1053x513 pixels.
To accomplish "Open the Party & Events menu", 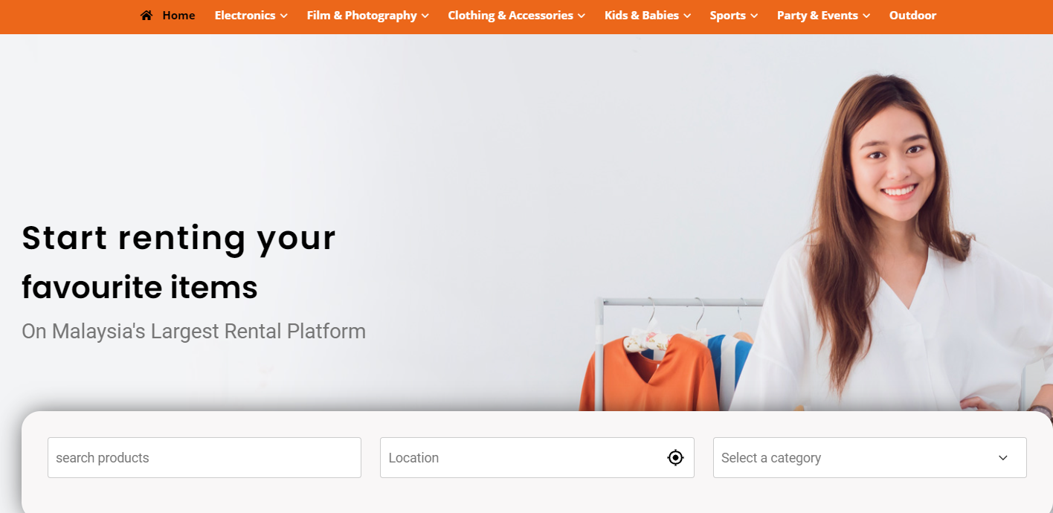I will coord(823,16).
